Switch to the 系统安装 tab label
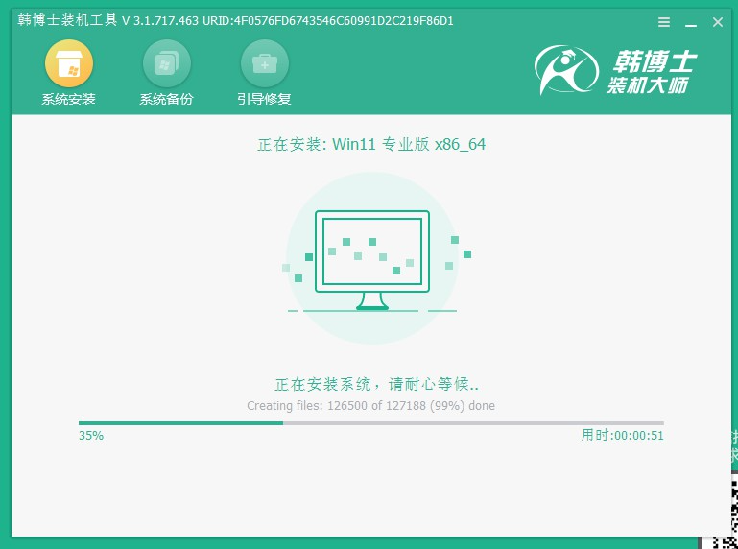 click(x=69, y=99)
